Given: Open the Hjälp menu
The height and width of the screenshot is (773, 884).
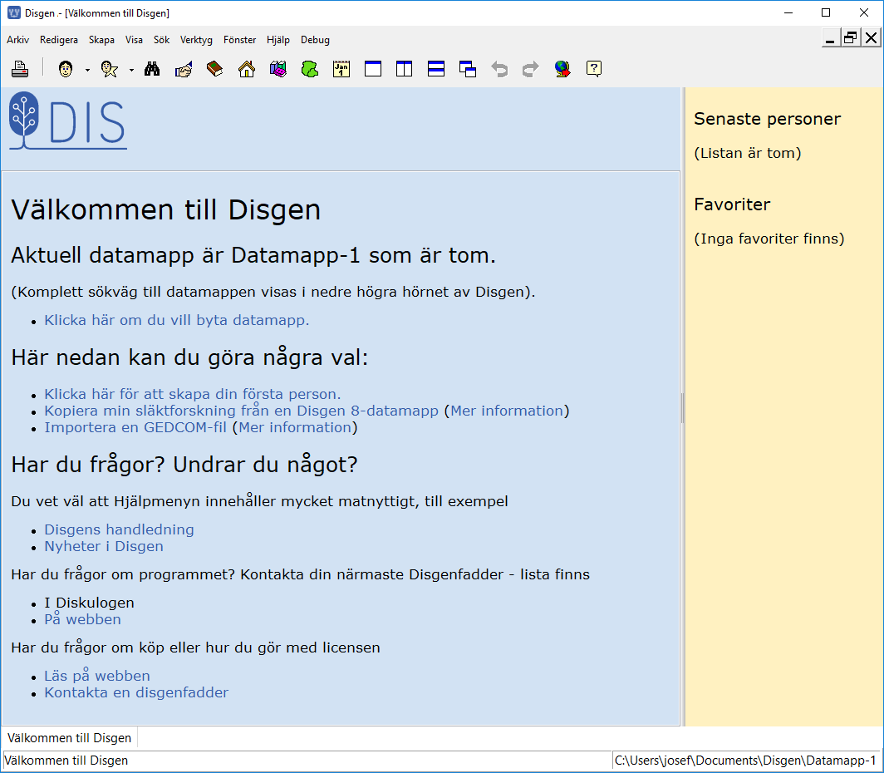Looking at the screenshot, I should (x=278, y=40).
